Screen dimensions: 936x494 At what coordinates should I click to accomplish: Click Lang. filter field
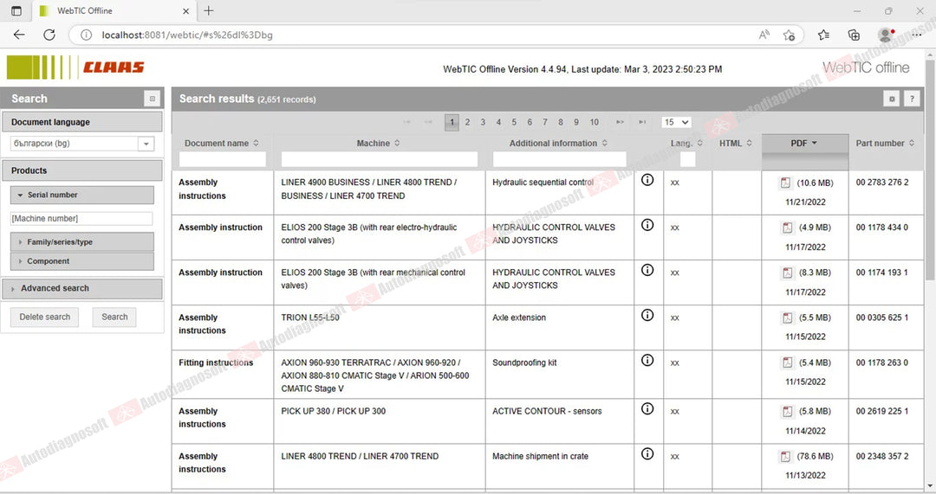(687, 159)
